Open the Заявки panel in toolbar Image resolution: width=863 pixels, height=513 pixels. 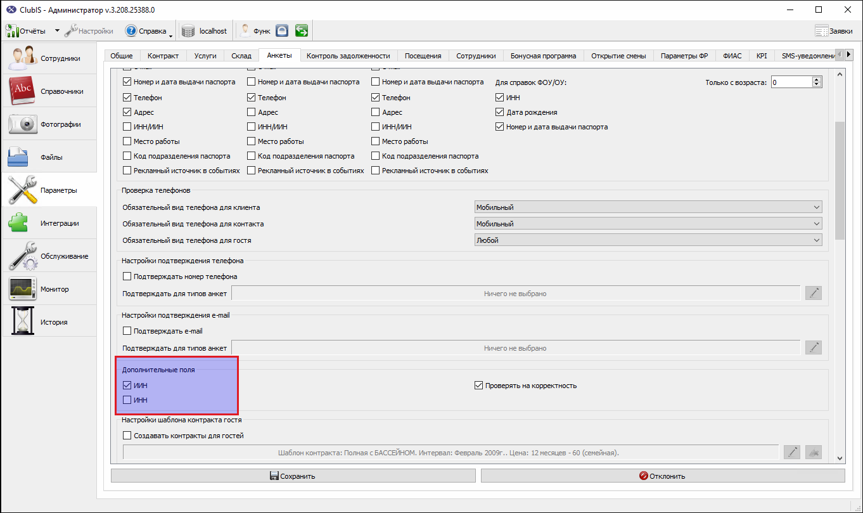pos(833,30)
